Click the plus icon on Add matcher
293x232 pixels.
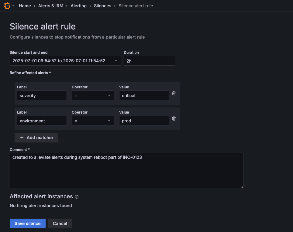click(x=22, y=138)
